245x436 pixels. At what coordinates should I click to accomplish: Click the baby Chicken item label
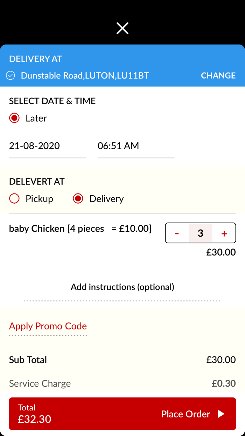(80, 229)
